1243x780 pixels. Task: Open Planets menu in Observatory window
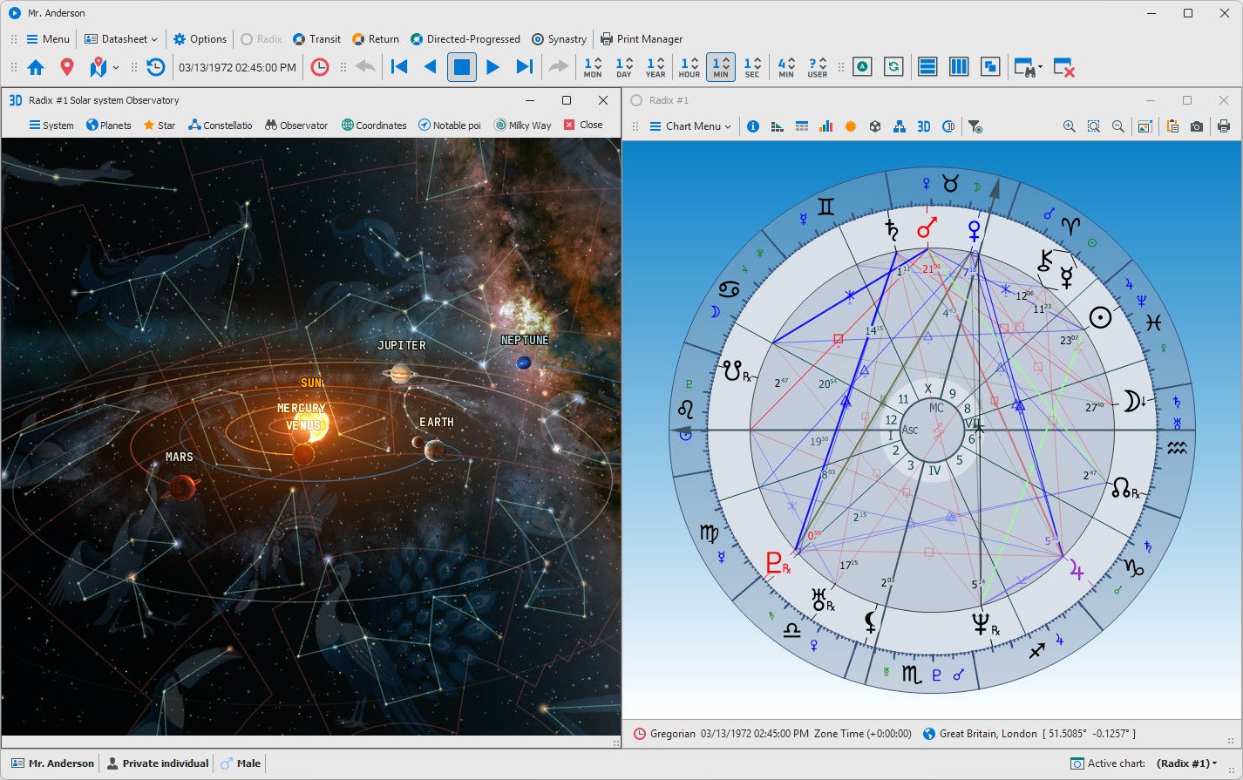tap(109, 125)
